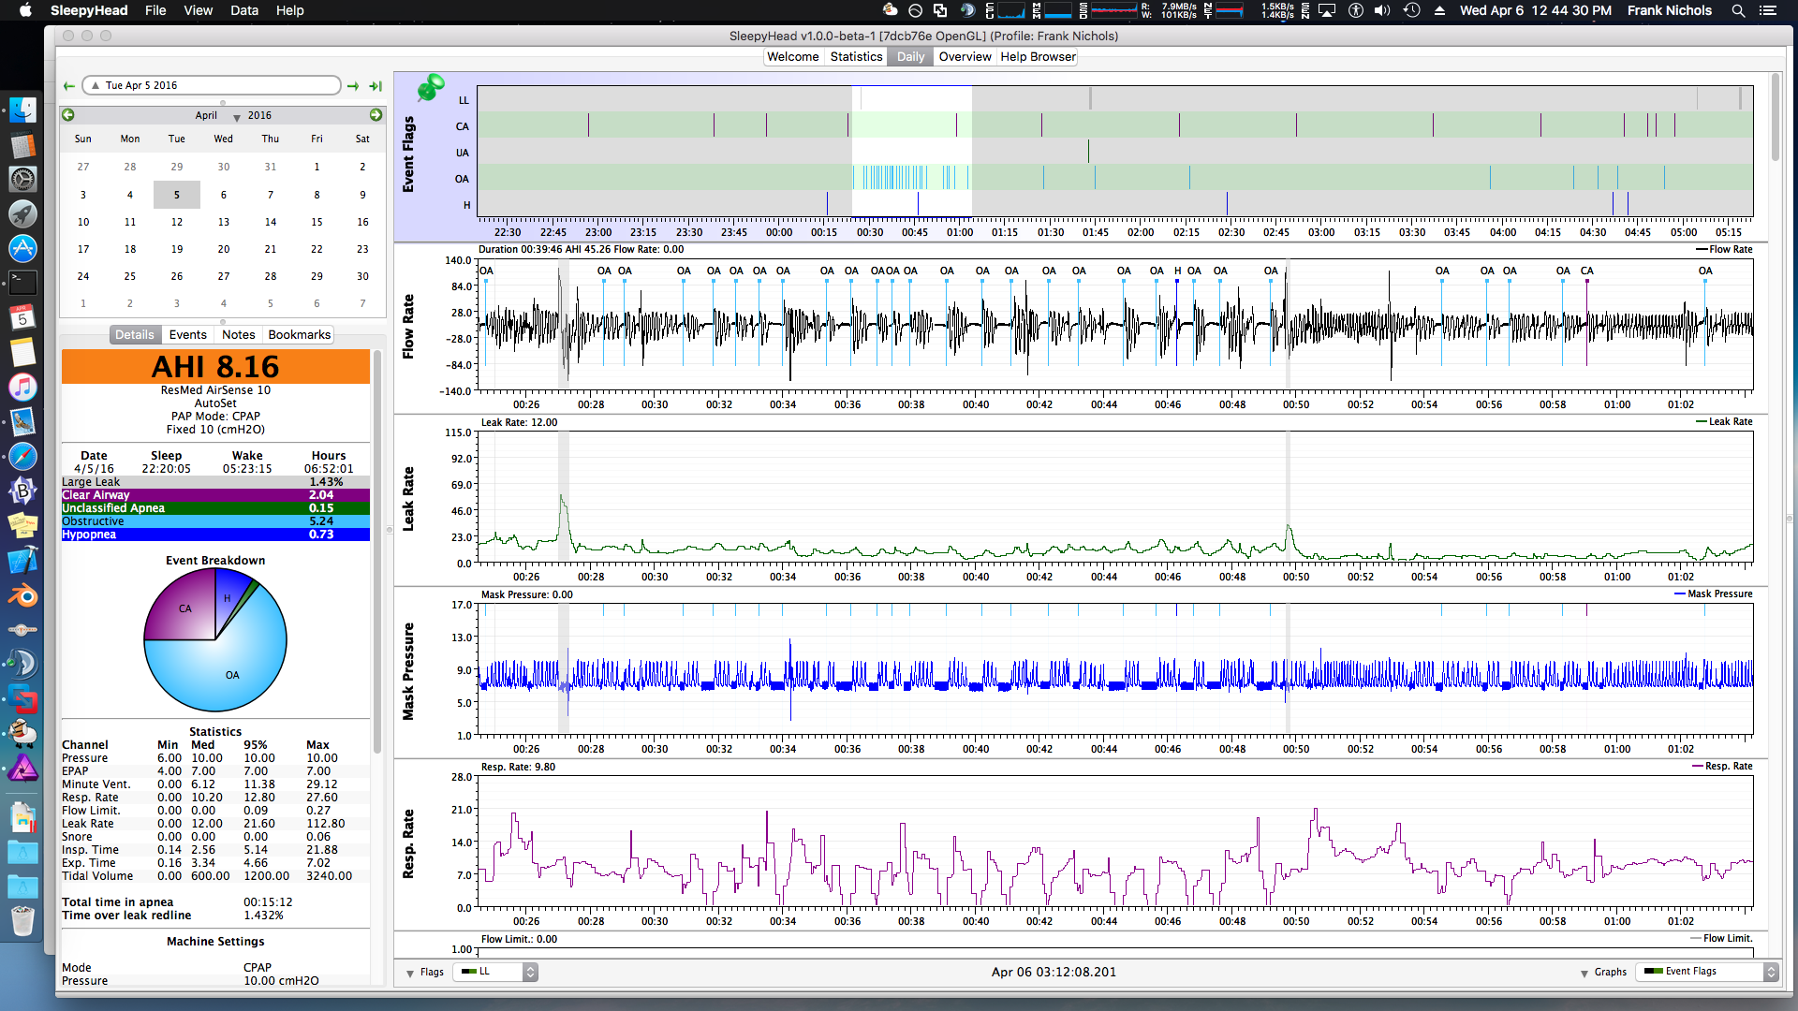Click the Obstructive color bar
Screen dimensions: 1798x1011
(215, 521)
